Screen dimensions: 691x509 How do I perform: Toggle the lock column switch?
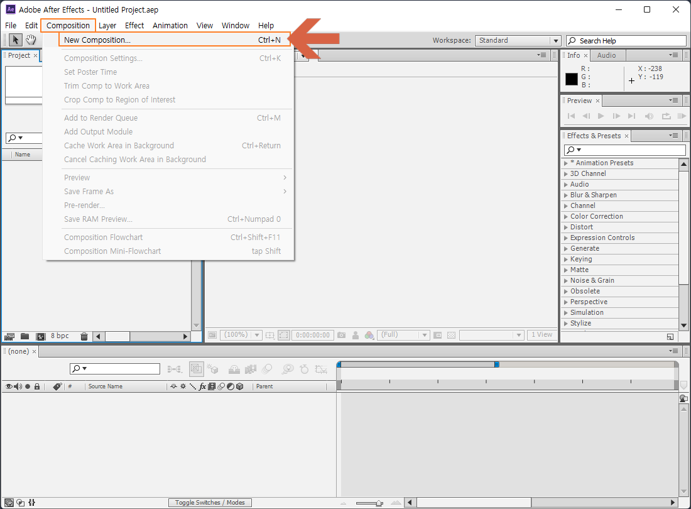(37, 386)
